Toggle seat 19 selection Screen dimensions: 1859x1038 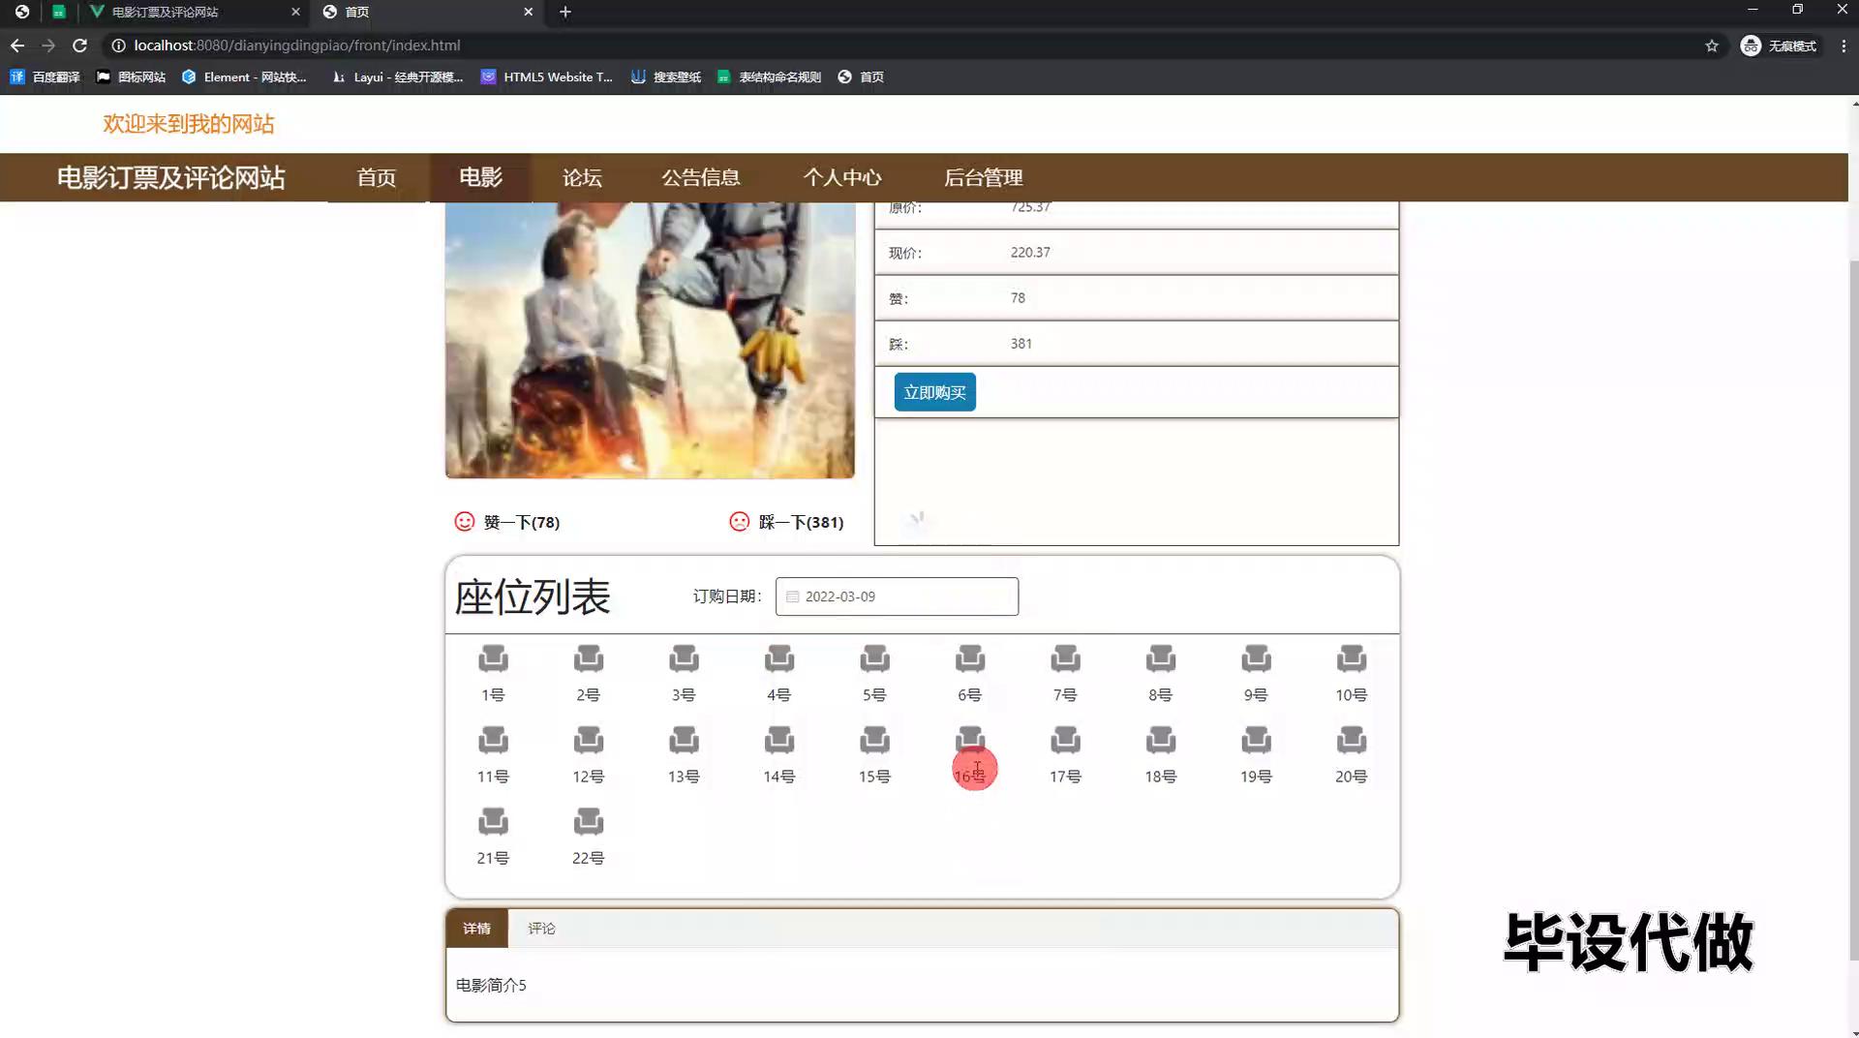1256,741
